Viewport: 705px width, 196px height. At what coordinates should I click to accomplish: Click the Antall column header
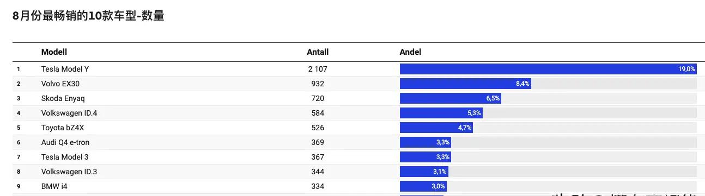pos(318,52)
